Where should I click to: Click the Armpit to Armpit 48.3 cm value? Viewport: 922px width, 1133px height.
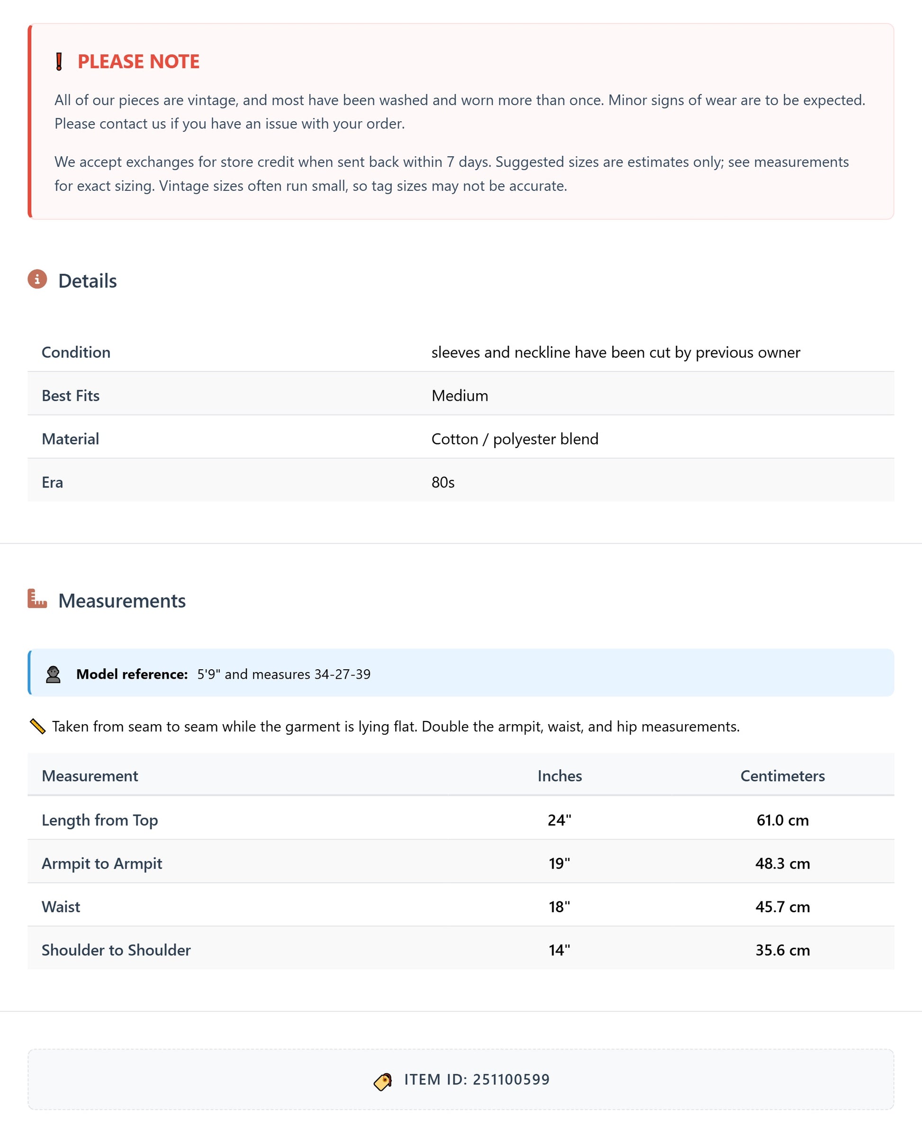coord(782,863)
